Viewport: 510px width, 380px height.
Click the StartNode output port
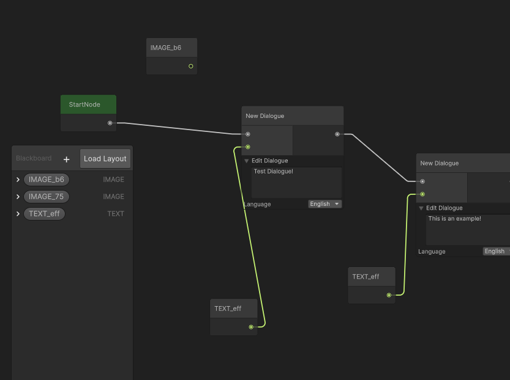[110, 123]
